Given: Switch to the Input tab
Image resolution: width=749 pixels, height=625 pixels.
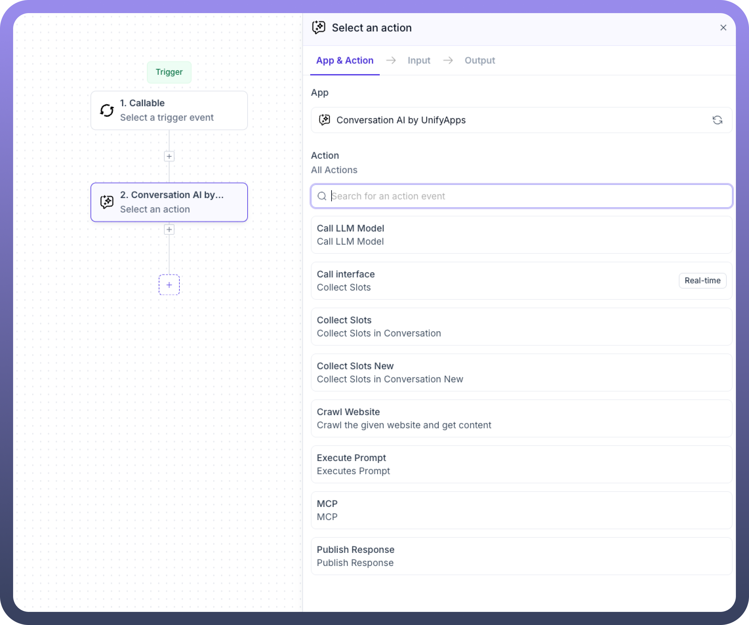Looking at the screenshot, I should click(419, 61).
